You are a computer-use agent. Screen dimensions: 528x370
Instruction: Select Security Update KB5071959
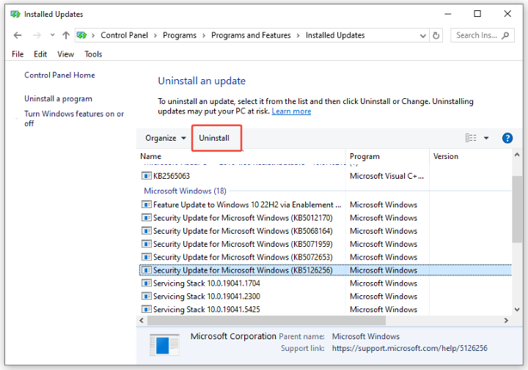click(x=326, y=244)
